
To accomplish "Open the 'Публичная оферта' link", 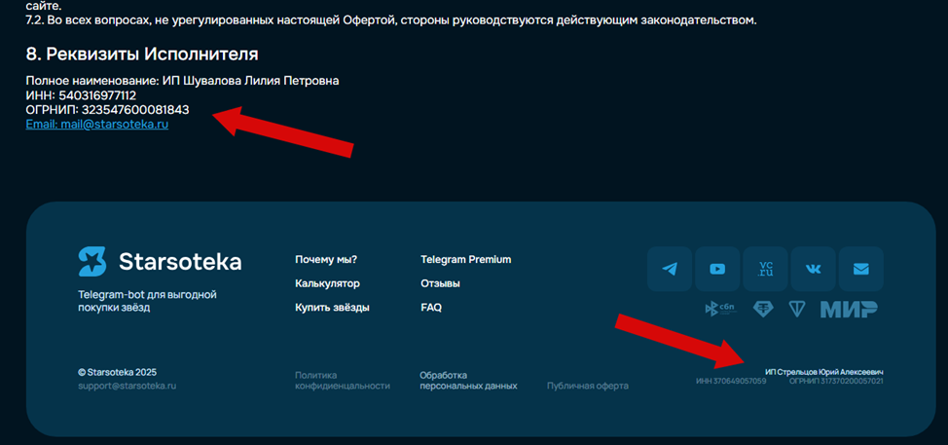I will (x=587, y=386).
